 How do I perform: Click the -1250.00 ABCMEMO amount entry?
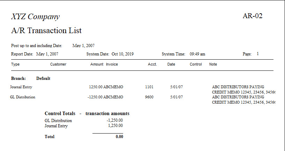pos(105,97)
